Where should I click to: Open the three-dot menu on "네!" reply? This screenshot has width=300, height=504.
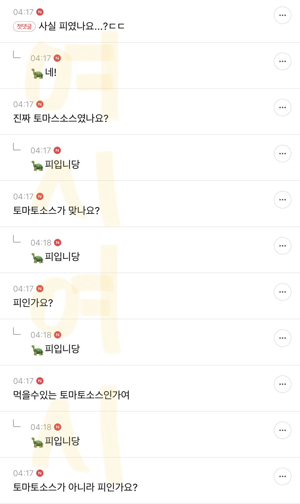point(283,61)
